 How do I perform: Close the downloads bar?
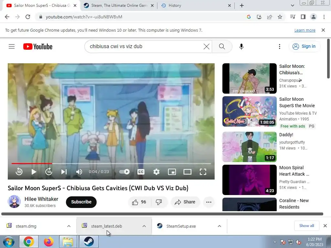click(325, 226)
